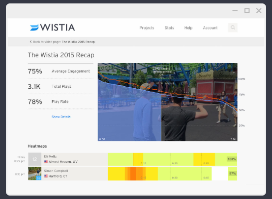This screenshot has width=272, height=199.
Task: Open the Account menu
Action: click(210, 28)
